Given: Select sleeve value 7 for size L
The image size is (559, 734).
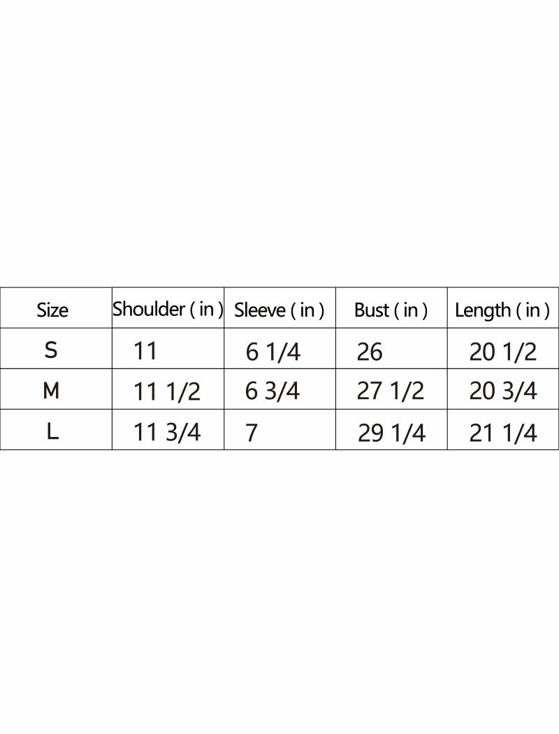Looking at the screenshot, I should 252,433.
